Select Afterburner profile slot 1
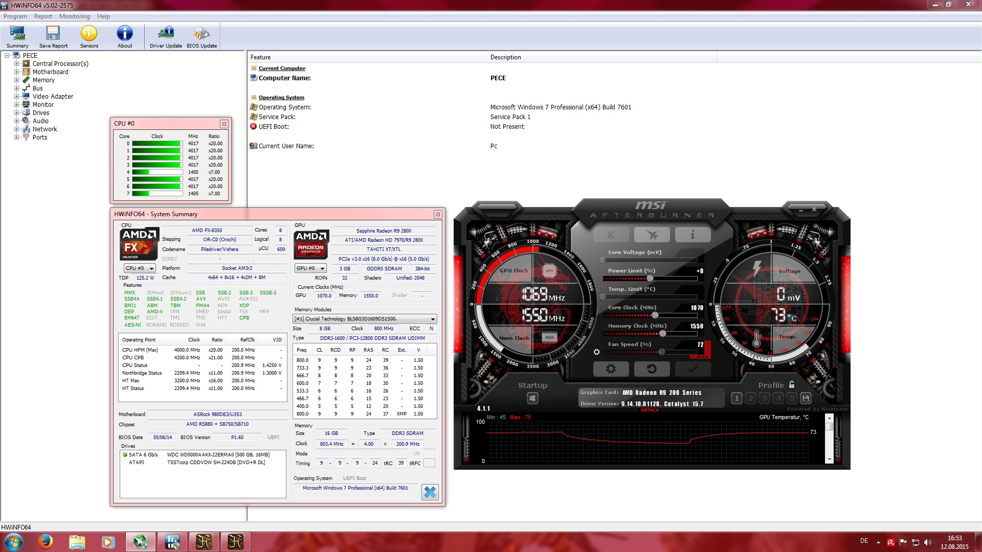The image size is (982, 552). coord(736,398)
